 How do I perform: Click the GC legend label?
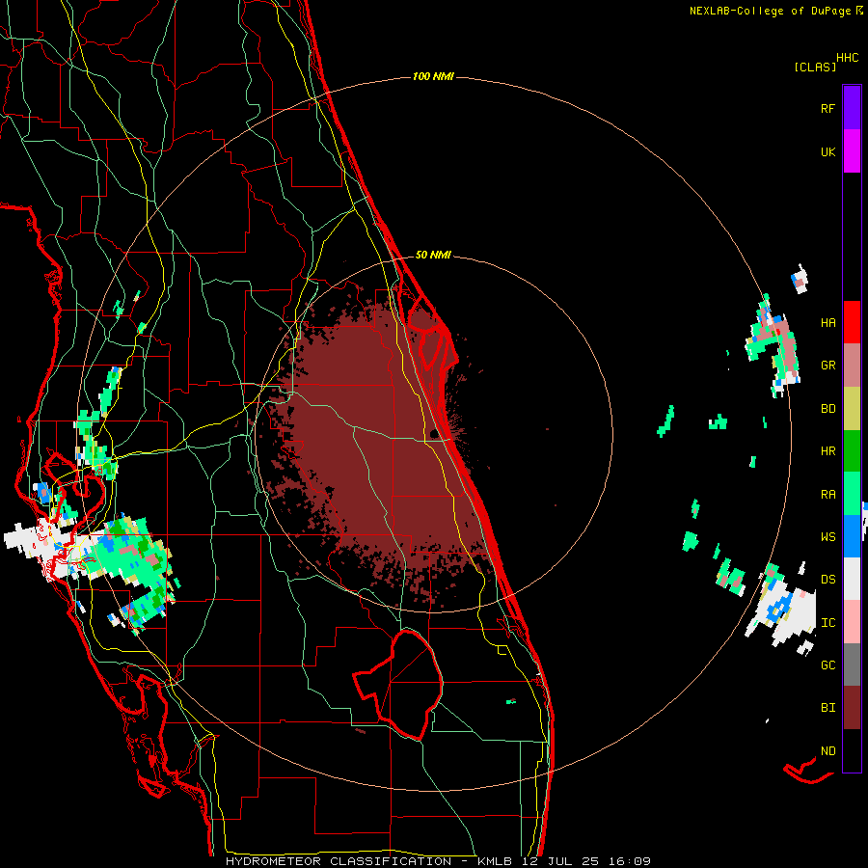827,665
